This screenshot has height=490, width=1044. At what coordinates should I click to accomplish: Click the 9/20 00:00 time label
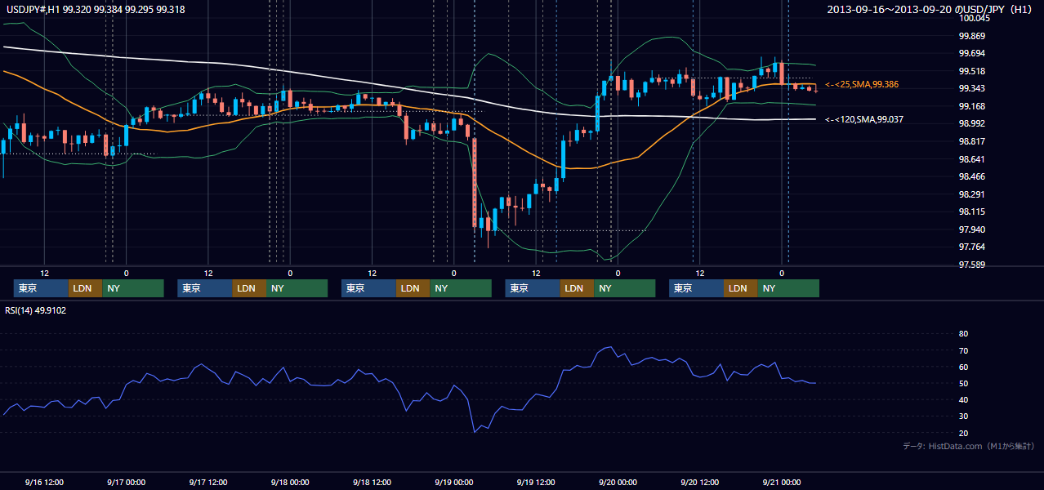point(618,482)
